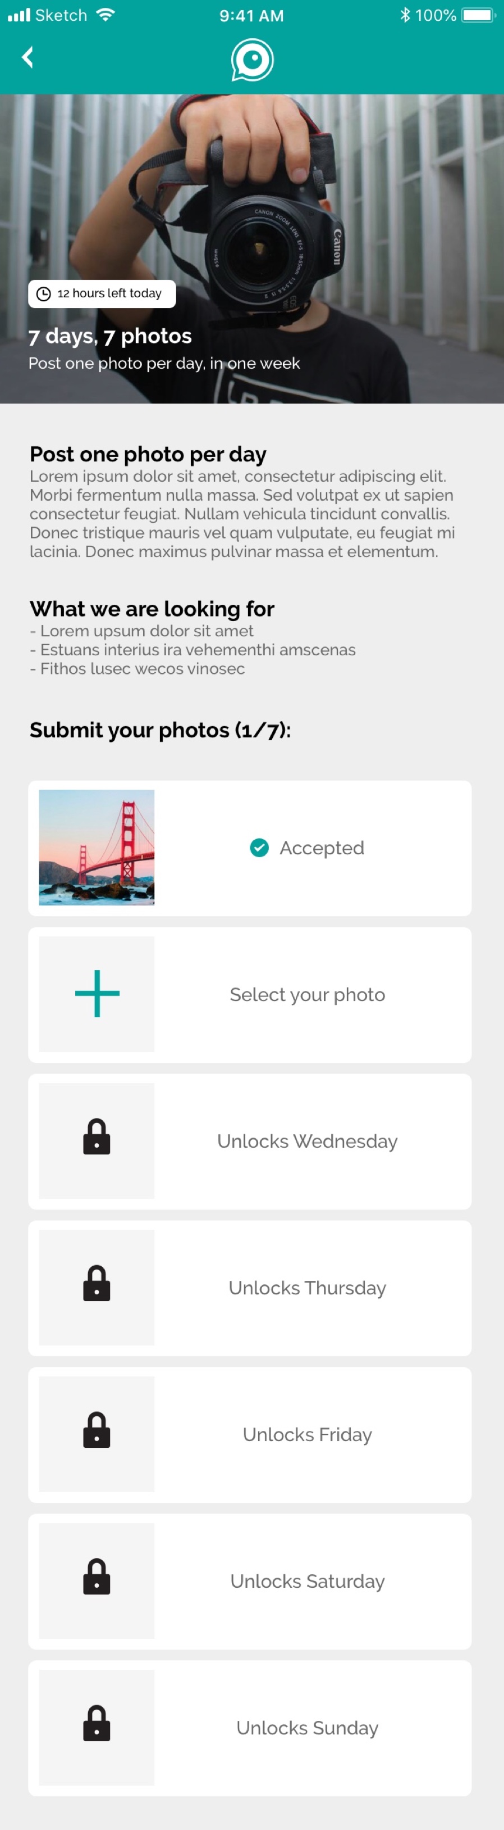The width and height of the screenshot is (504, 1830).
Task: Select the Unlocks Sunday row text
Action: (x=308, y=1728)
